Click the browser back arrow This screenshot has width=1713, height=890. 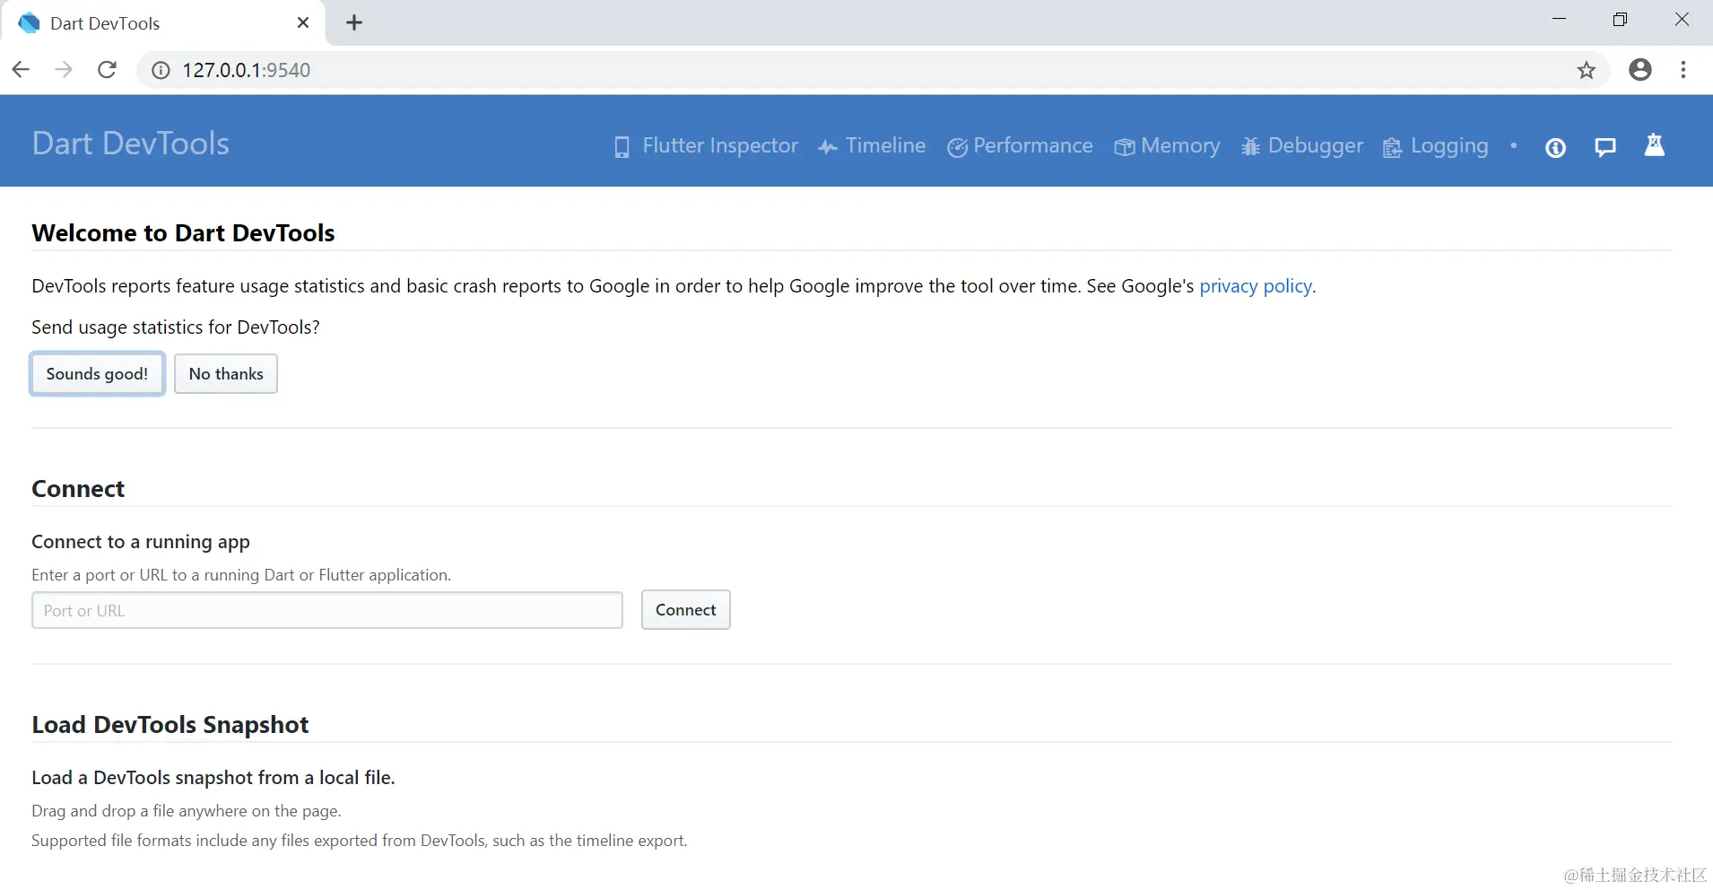[21, 70]
